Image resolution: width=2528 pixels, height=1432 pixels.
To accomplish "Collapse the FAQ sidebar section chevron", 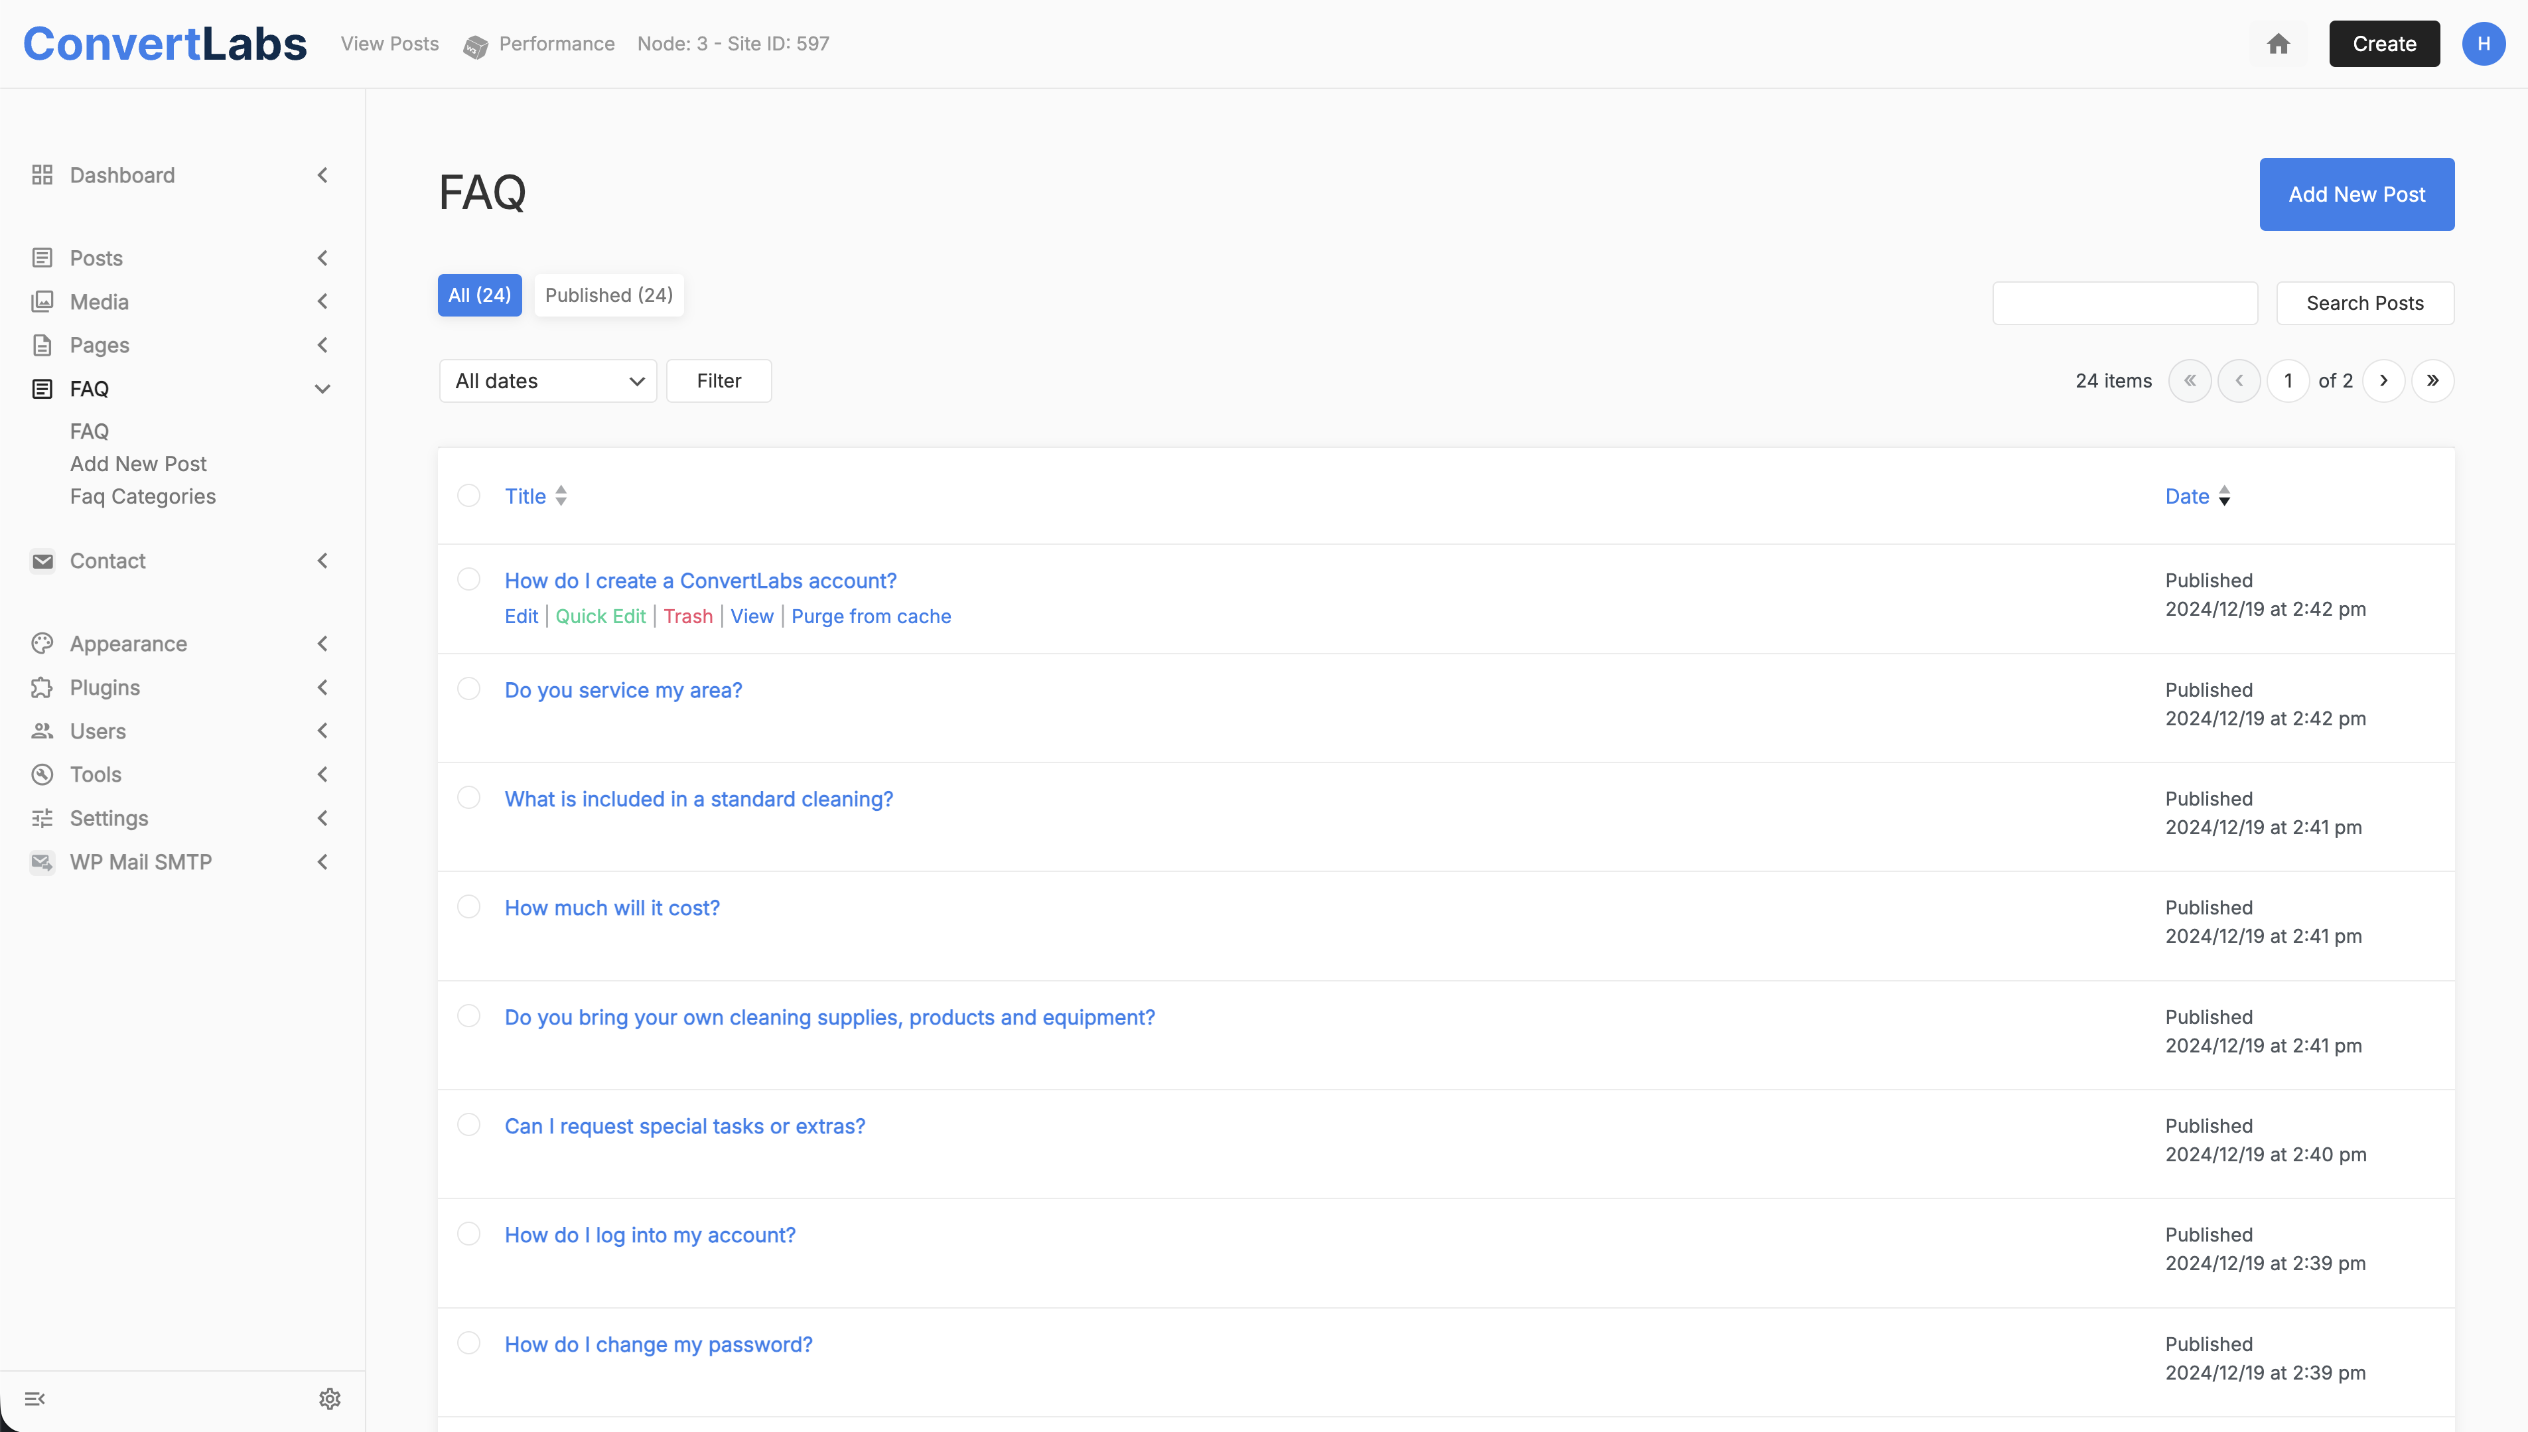I will coord(322,388).
